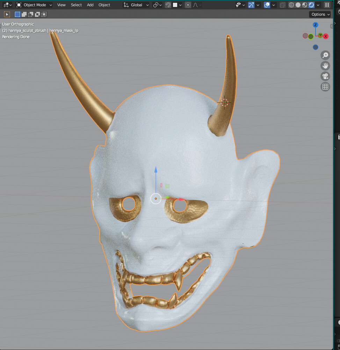
Task: Toggle X-ray mode
Action: tap(282, 5)
